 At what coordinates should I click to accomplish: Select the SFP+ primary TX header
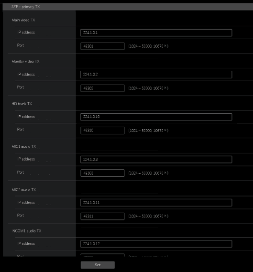25,7
